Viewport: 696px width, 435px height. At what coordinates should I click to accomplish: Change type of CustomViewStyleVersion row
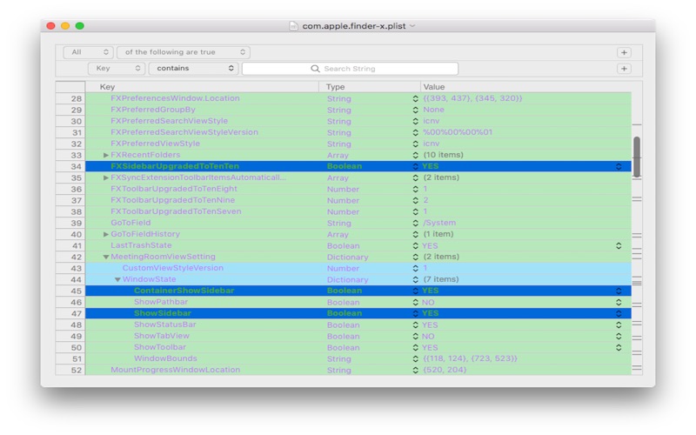415,268
